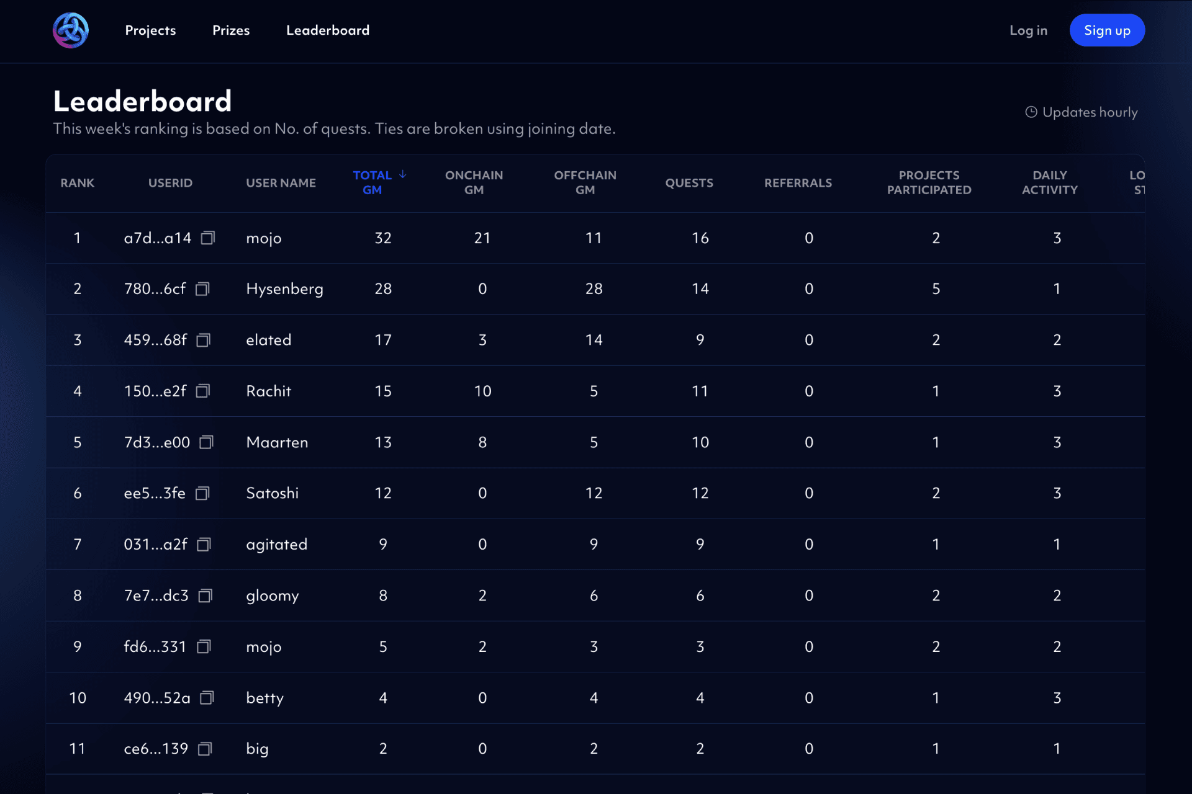This screenshot has height=794, width=1192.
Task: Sort by Offchain GM column header
Action: coord(585,182)
